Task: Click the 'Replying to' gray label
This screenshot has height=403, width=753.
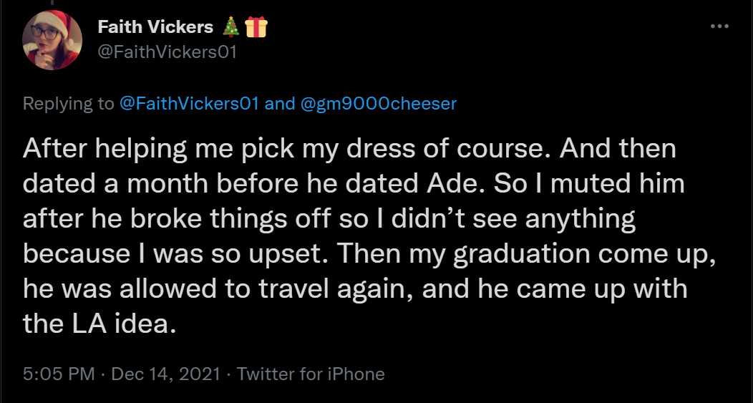Action: click(69, 104)
